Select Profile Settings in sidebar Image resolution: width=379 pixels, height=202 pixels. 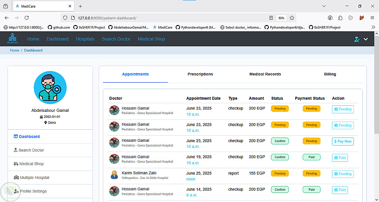50,191
